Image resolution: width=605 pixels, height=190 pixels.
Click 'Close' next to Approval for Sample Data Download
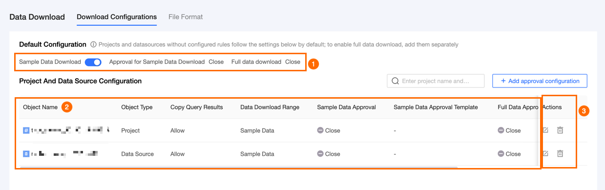click(216, 62)
